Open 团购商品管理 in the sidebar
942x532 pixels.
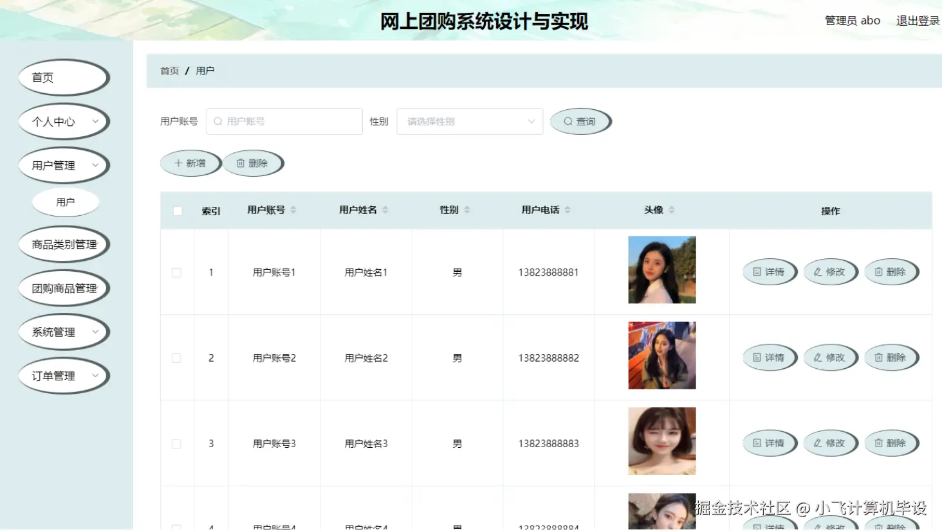(x=64, y=288)
